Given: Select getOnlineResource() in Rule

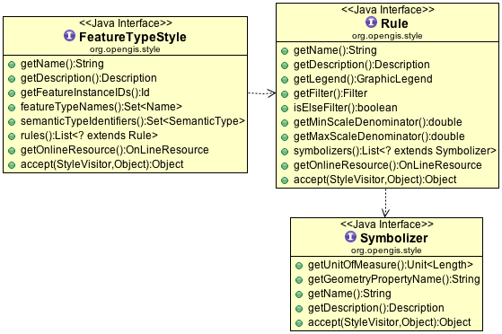Looking at the screenshot, I should point(388,165).
